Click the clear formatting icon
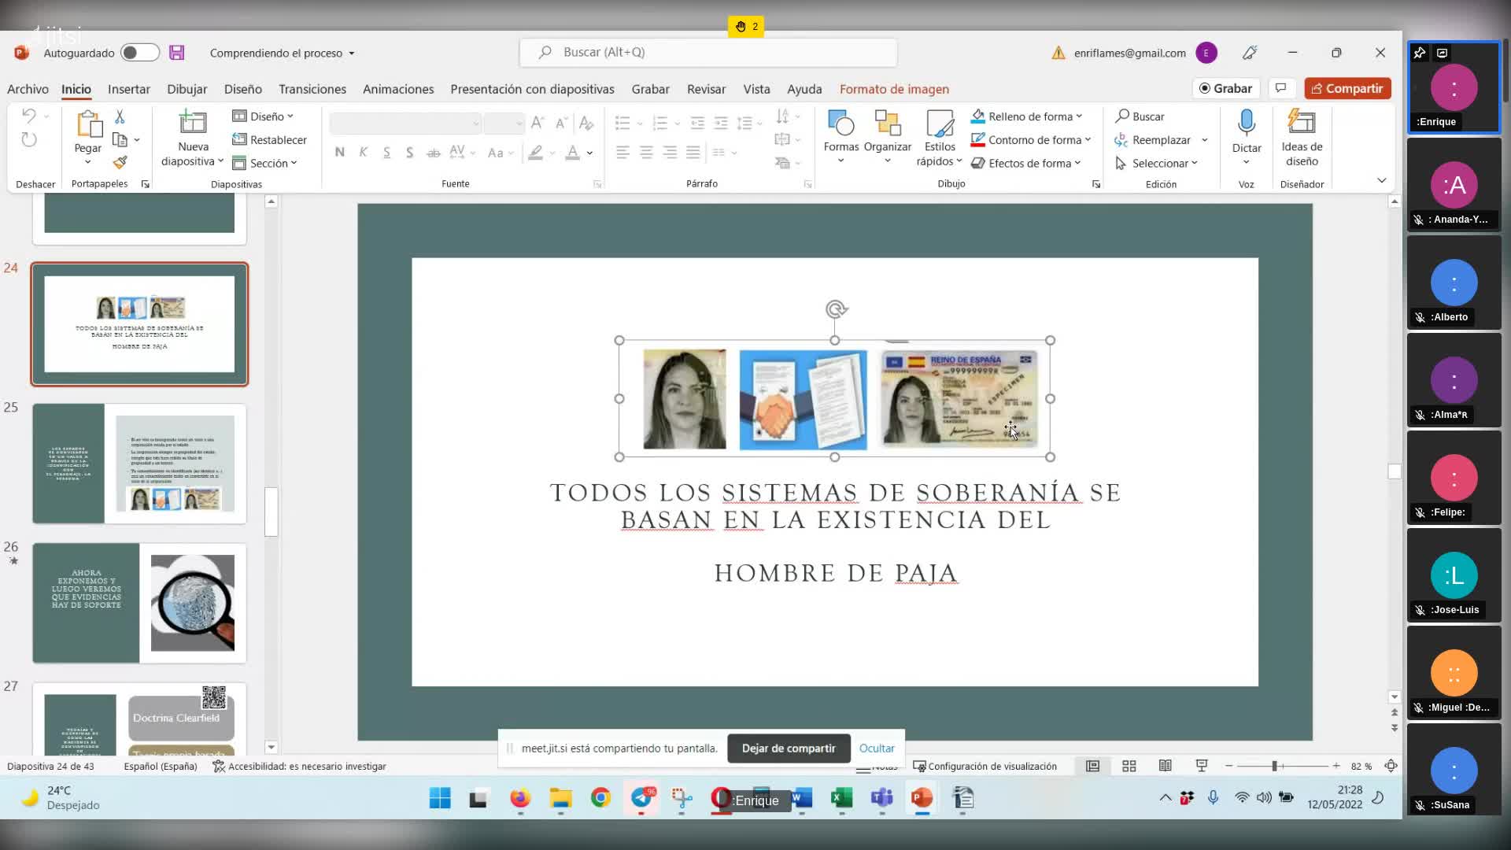1511x850 pixels. [586, 123]
